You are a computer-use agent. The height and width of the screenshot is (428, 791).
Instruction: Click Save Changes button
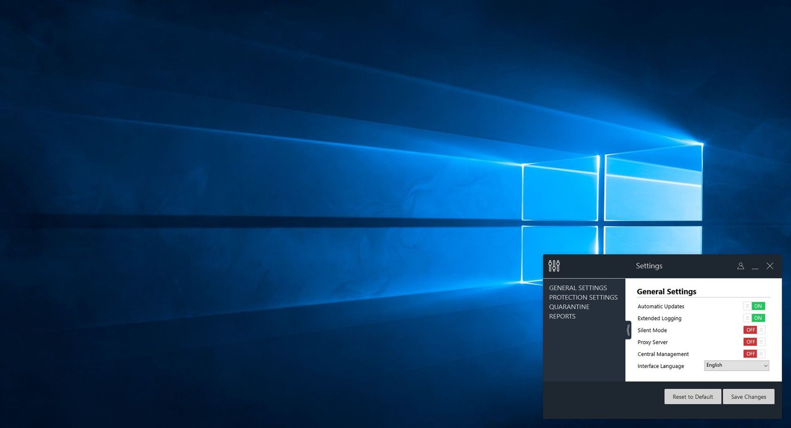749,397
